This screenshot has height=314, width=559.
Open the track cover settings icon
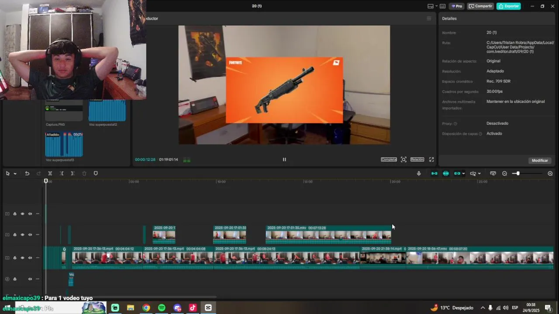pyautogui.click(x=493, y=174)
